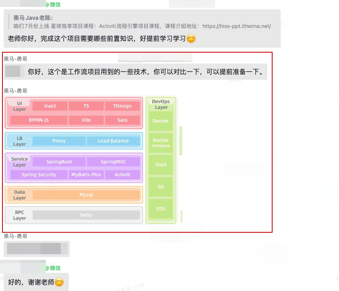This screenshot has width=339, height=291.
Task: Click the TDesign block in the UI Layer
Action: click(123, 106)
